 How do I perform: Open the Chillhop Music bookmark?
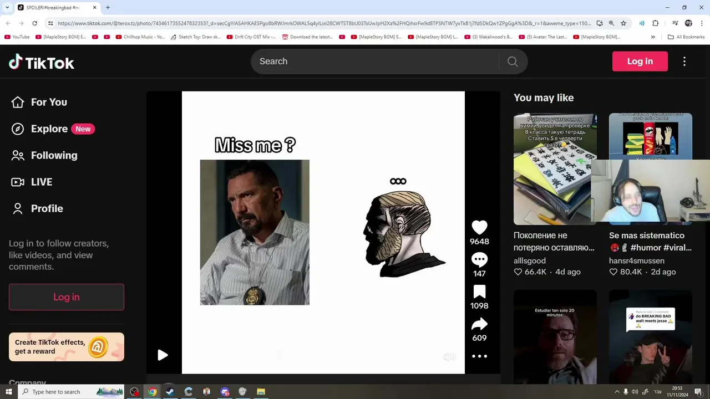pos(140,37)
